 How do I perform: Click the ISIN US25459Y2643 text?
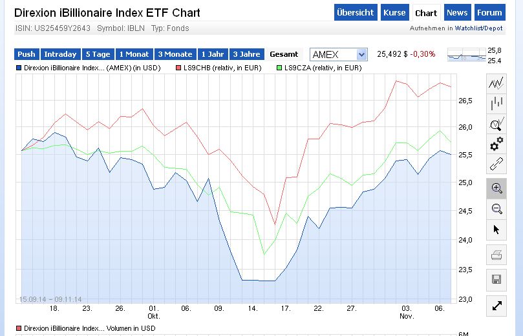click(53, 28)
